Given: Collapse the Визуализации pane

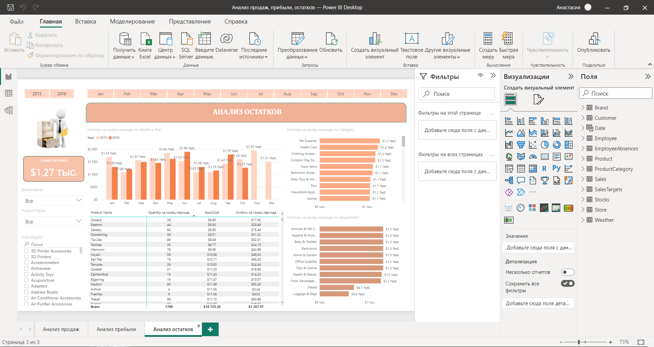Looking at the screenshot, I should tap(571, 77).
